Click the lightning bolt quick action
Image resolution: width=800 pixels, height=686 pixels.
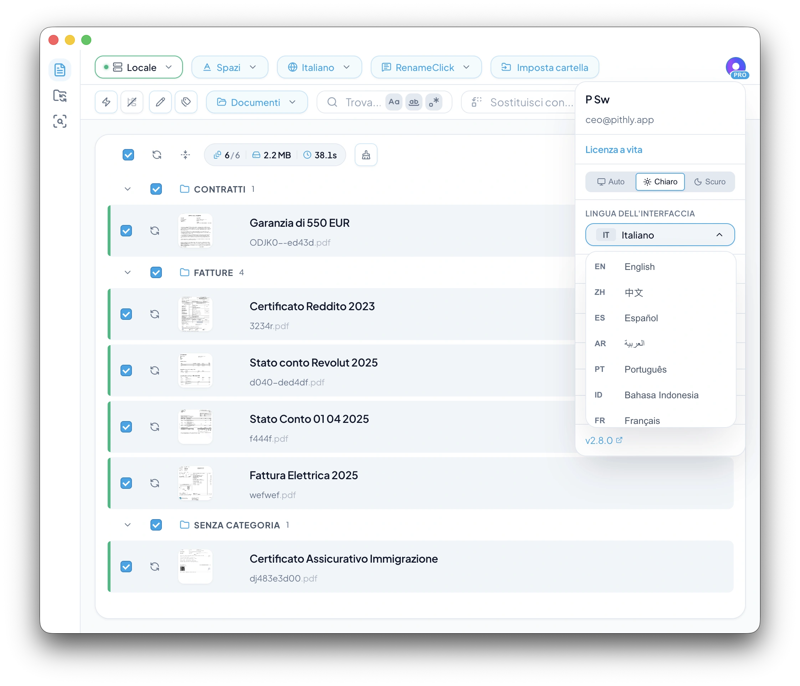[x=106, y=102]
